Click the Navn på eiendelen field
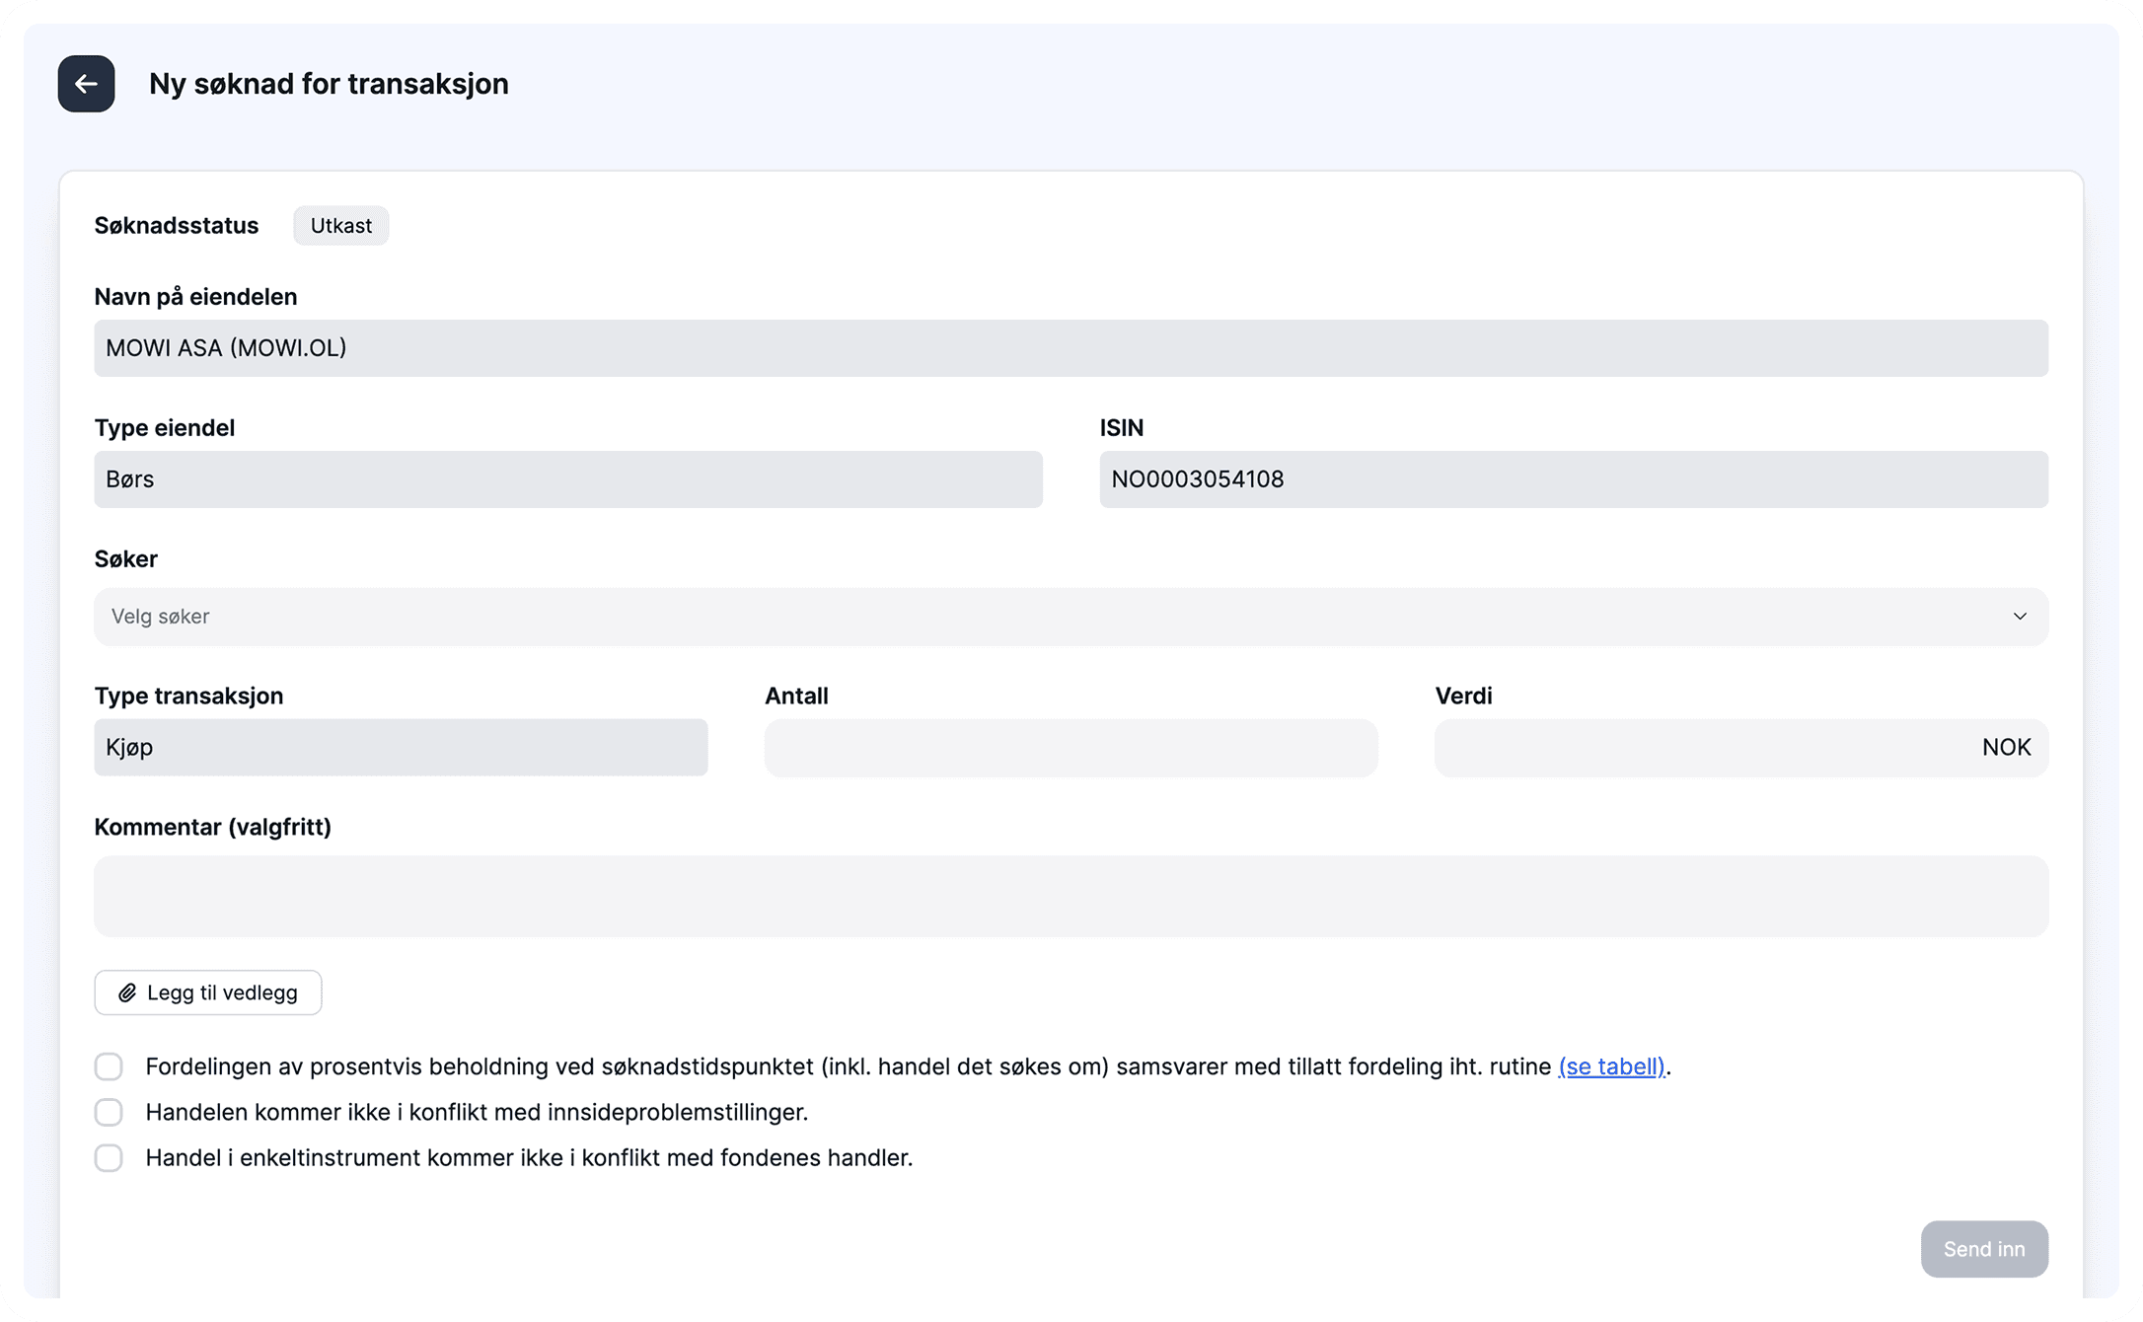The image size is (2143, 1322). point(1071,347)
